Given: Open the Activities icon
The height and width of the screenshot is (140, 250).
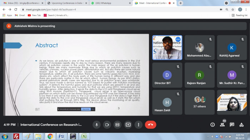Looking at the screenshot, I should [241, 125].
